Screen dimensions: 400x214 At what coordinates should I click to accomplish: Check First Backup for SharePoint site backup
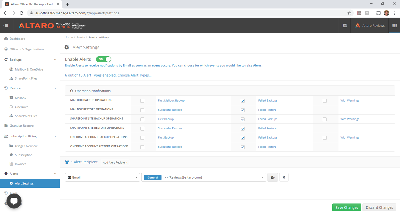coord(142,119)
